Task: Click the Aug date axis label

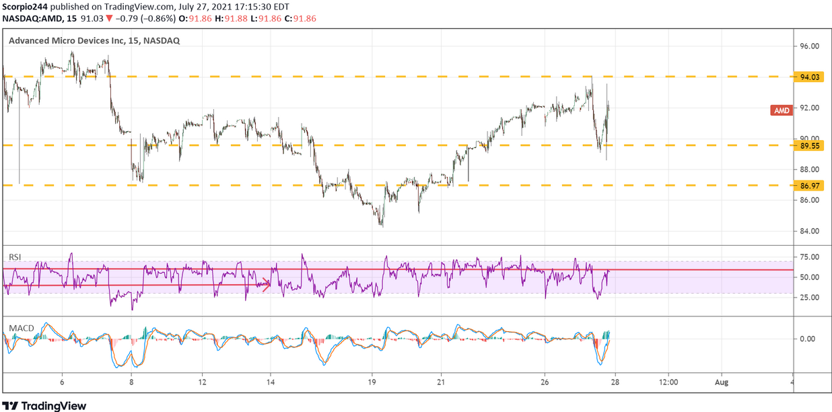Action: tap(721, 382)
